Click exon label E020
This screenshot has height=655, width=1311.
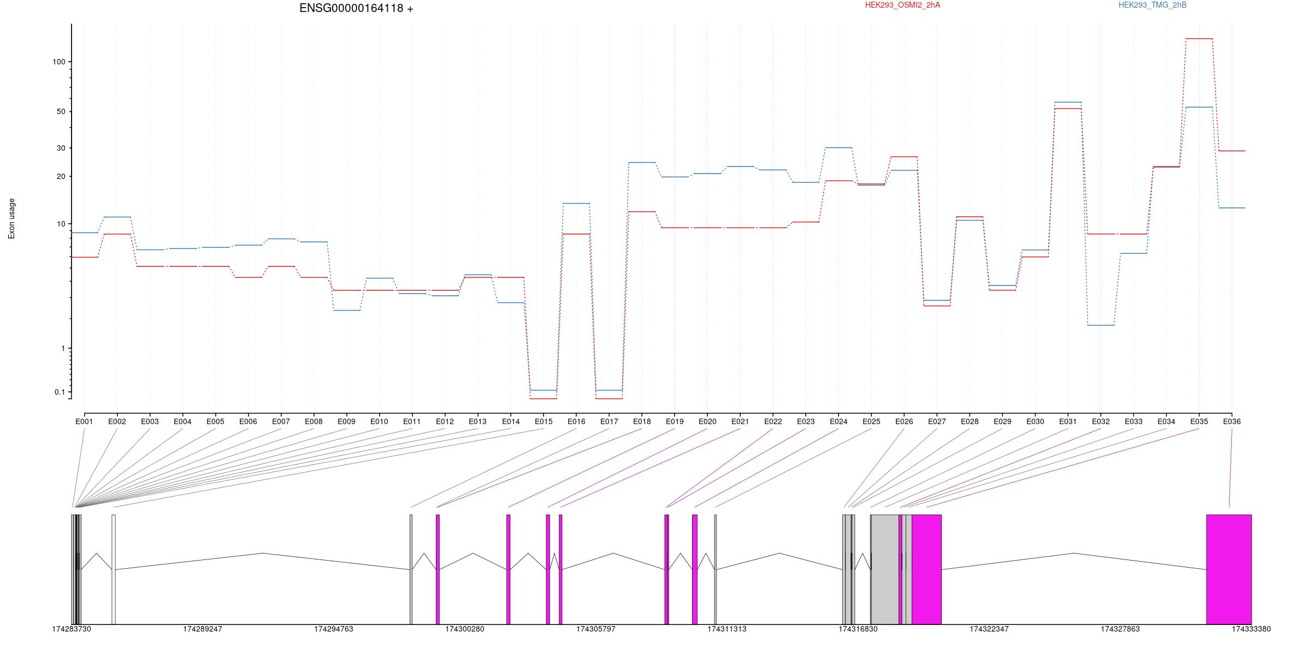coord(707,421)
